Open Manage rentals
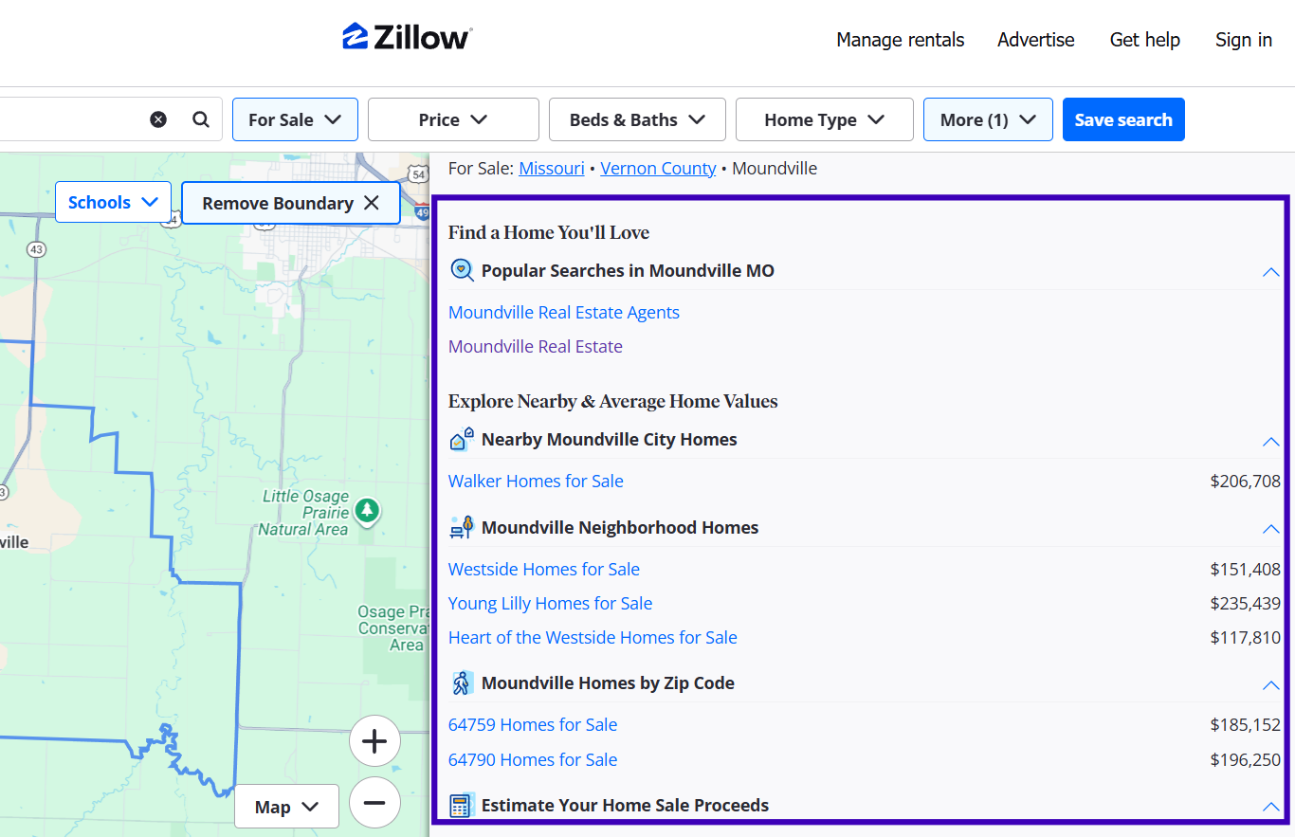The image size is (1295, 837). 900,40
